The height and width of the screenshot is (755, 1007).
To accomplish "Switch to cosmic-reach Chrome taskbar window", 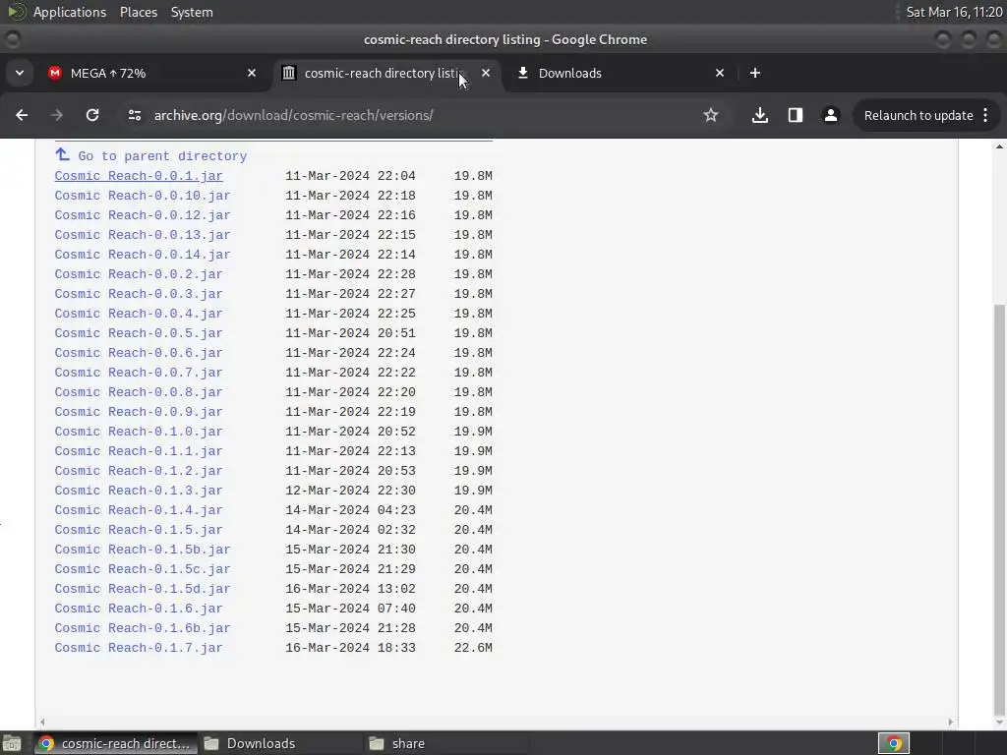I will coord(116,743).
